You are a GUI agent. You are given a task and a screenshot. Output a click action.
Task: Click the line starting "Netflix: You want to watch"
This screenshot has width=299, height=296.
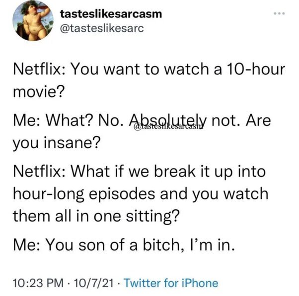click(149, 69)
